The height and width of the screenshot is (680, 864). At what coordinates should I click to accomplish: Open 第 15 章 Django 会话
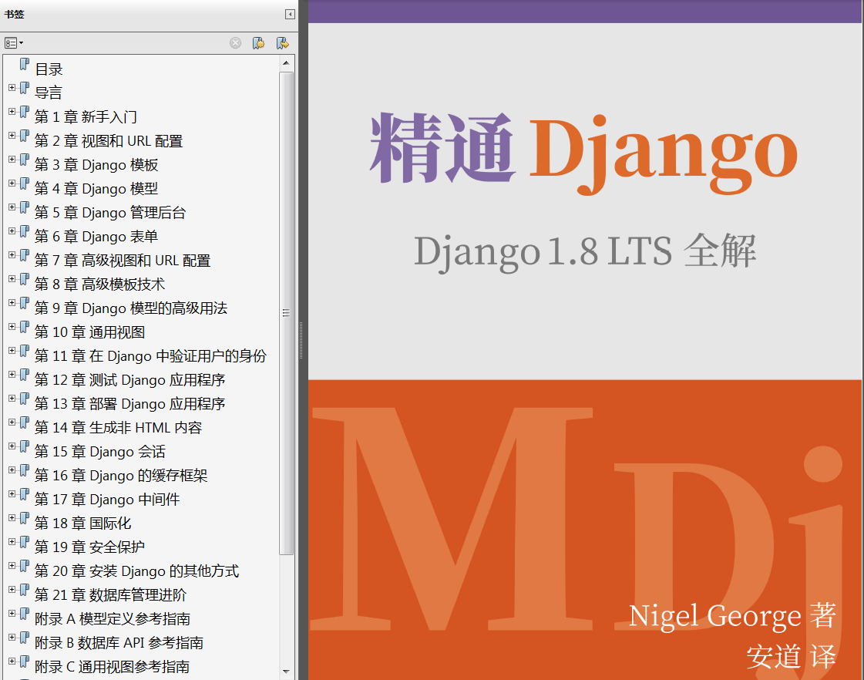pyautogui.click(x=99, y=451)
